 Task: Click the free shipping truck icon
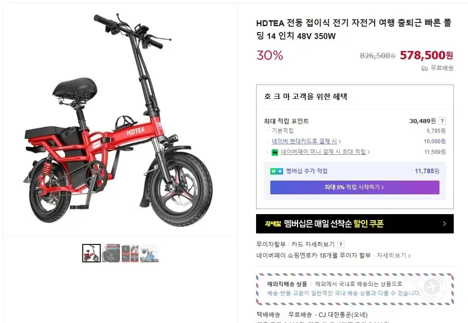(x=424, y=68)
